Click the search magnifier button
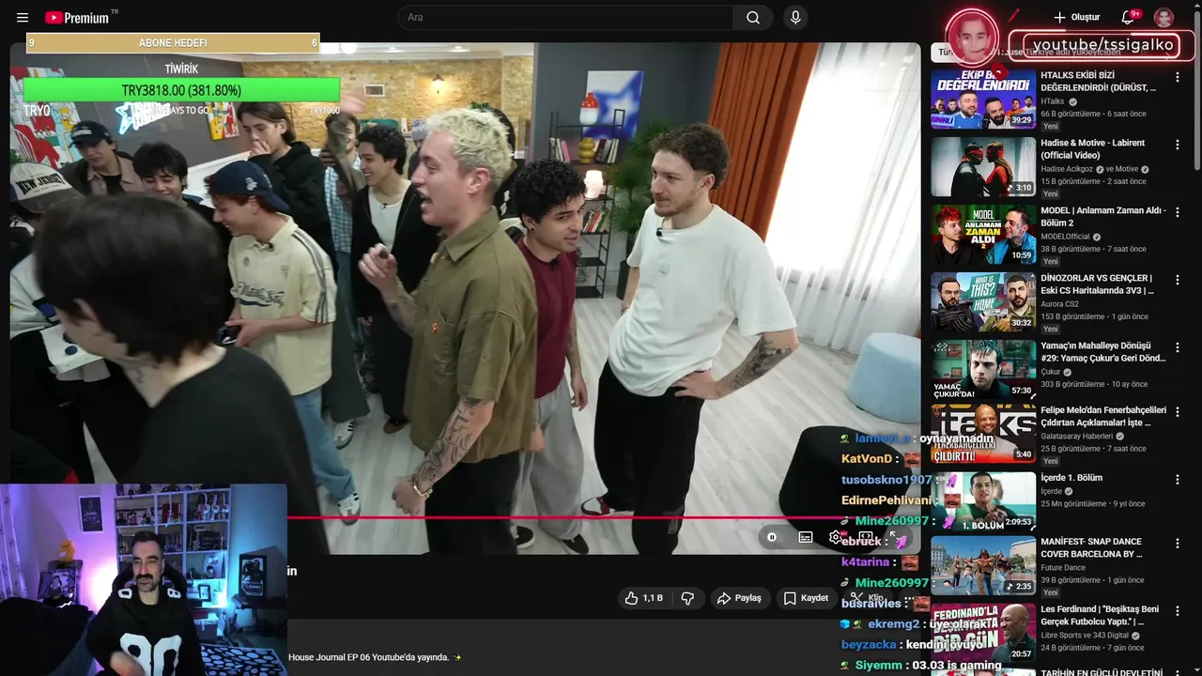 753,18
